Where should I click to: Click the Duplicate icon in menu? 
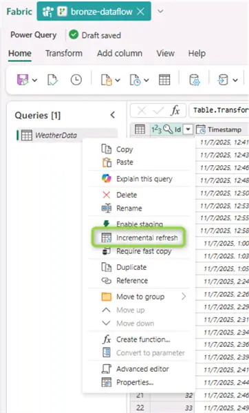tap(107, 267)
